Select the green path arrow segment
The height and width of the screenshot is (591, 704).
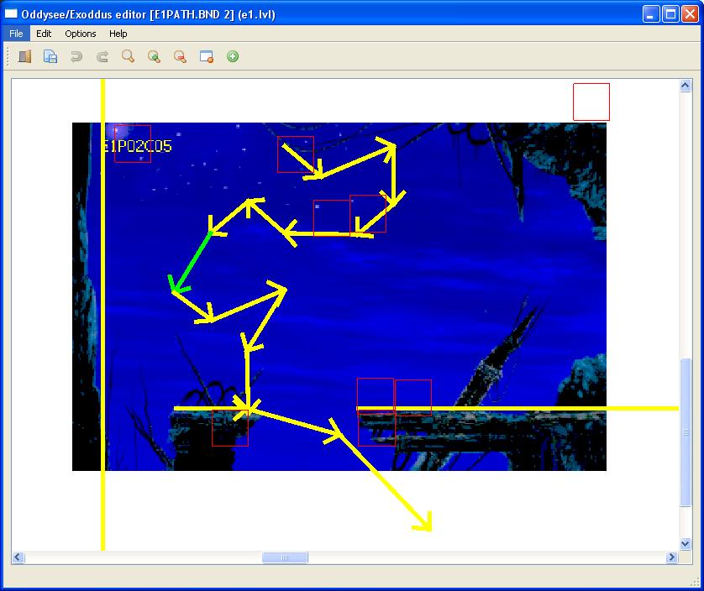point(192,262)
